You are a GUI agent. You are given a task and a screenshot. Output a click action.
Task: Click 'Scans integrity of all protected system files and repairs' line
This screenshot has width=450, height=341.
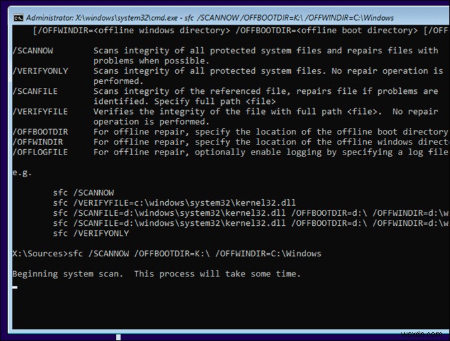click(x=266, y=51)
